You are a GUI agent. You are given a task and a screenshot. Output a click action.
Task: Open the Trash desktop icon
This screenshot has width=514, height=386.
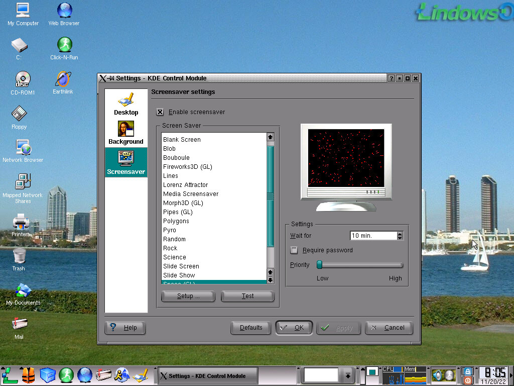[x=19, y=258]
